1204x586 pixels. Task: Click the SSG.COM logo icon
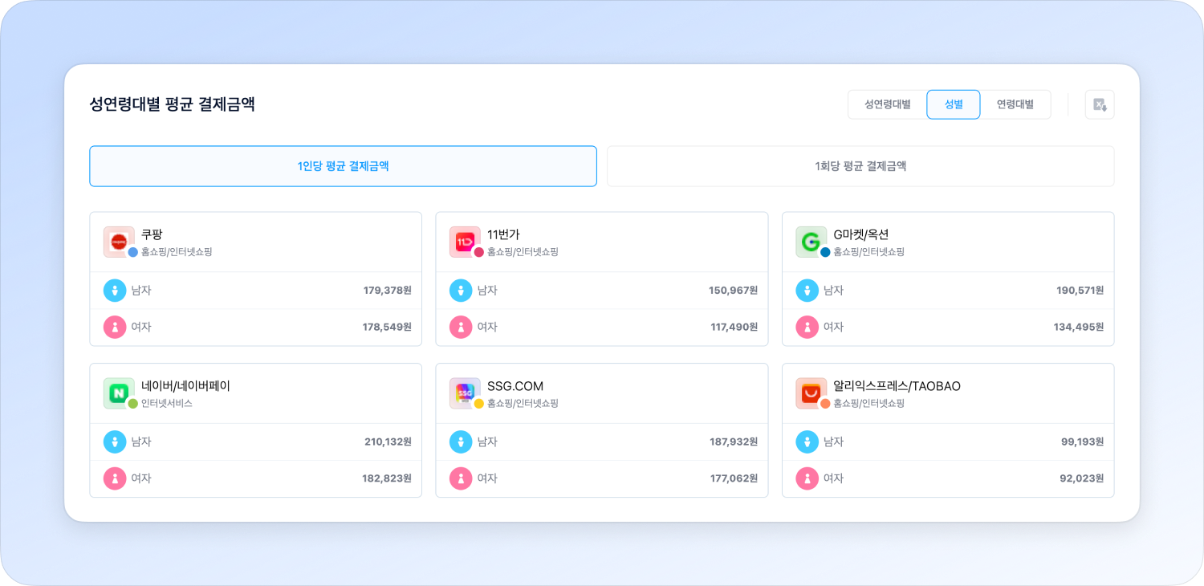coord(464,393)
